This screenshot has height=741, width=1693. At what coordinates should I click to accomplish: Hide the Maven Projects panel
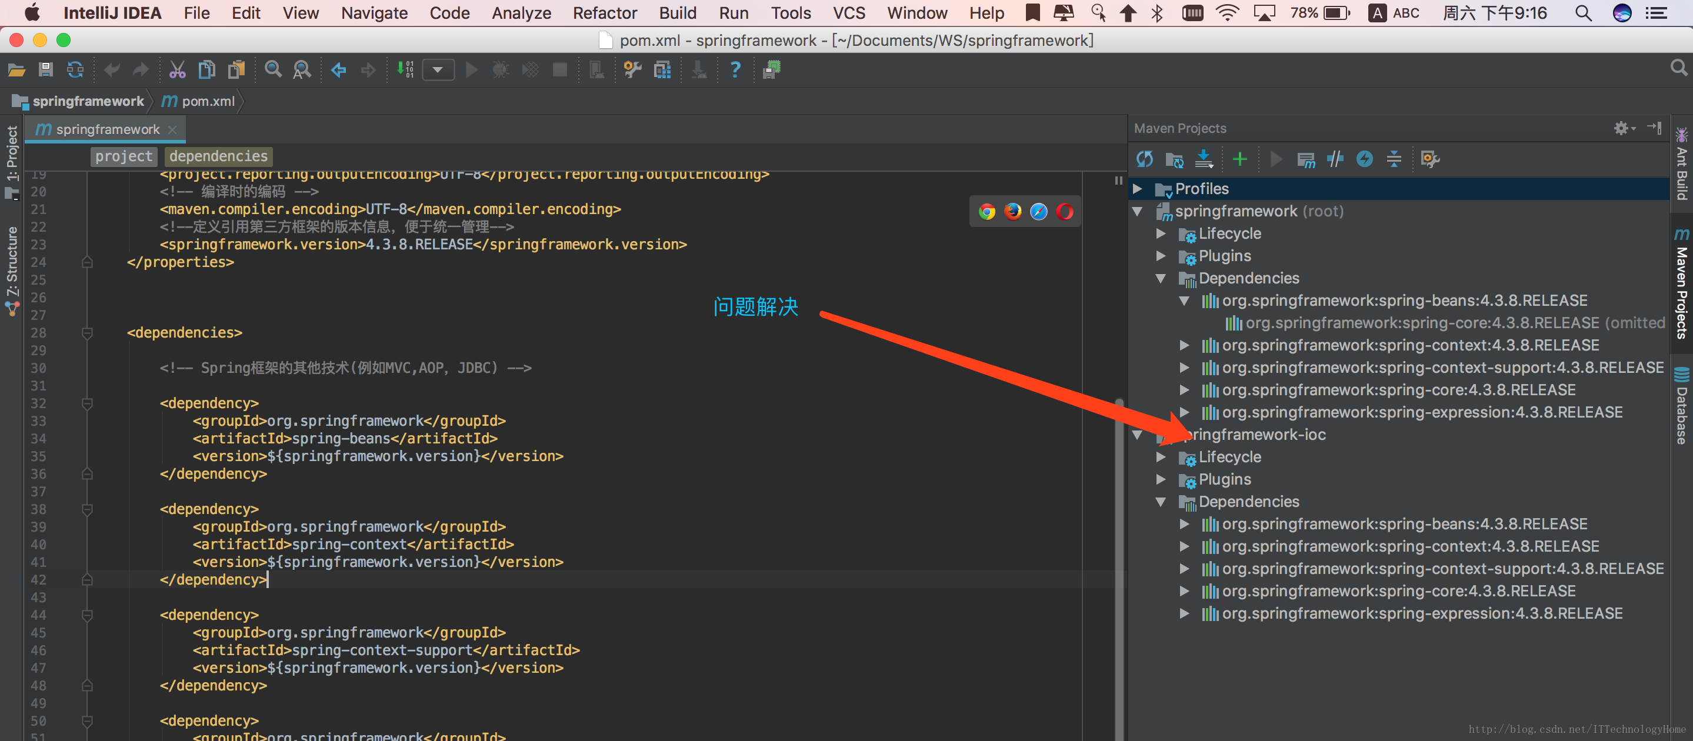1654,128
